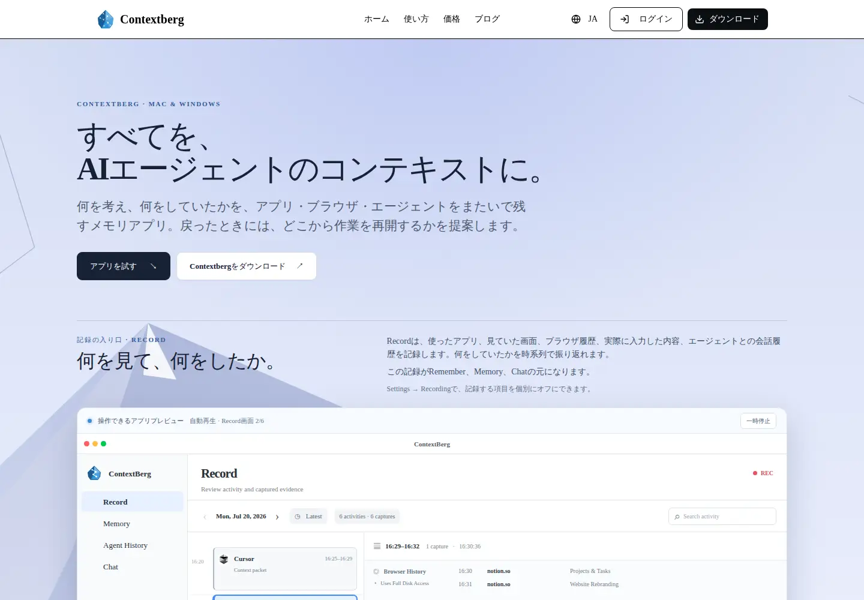864x600 pixels.
Task: Click the ContextBerg window title text
Action: point(432,445)
